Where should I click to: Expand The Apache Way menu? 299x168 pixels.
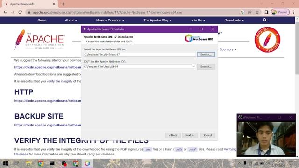point(157,20)
